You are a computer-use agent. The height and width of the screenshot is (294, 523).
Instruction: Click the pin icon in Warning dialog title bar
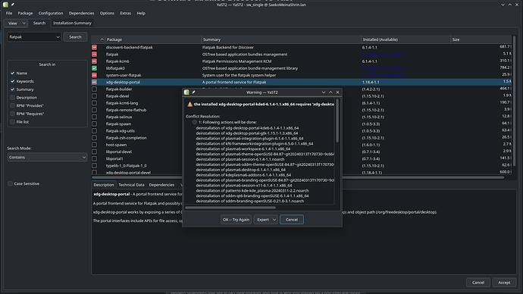tap(193, 92)
